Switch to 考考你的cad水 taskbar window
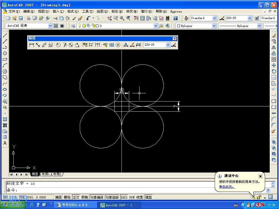The width and height of the screenshot is (279, 209). click(x=75, y=205)
